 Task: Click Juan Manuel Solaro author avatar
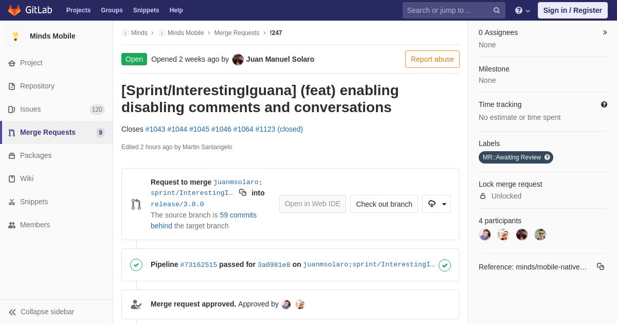[238, 60]
